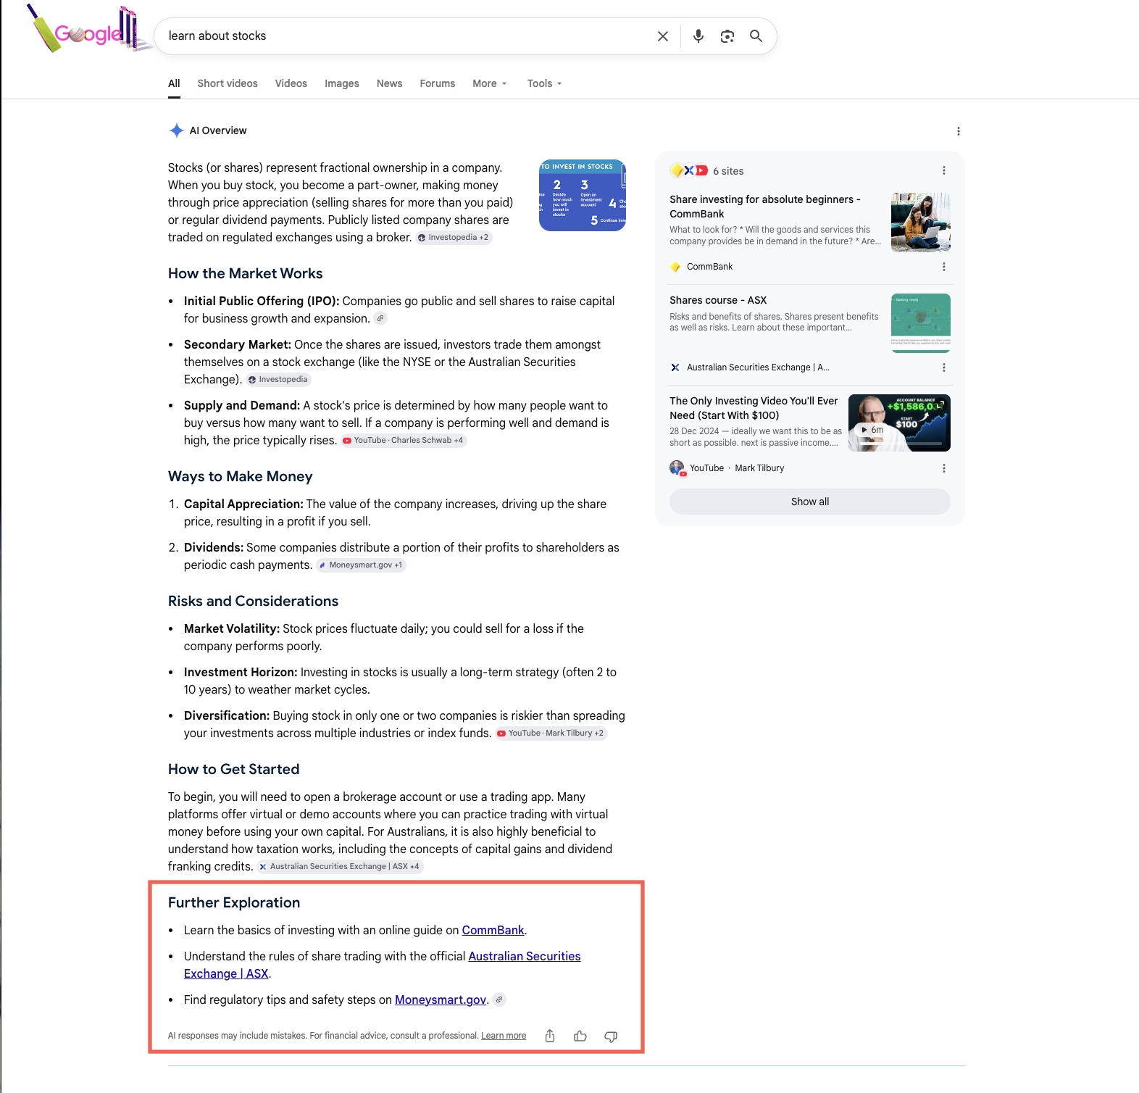The image size is (1139, 1093).
Task: Open three-dot menu for CommBank source
Action: pyautogui.click(x=943, y=267)
